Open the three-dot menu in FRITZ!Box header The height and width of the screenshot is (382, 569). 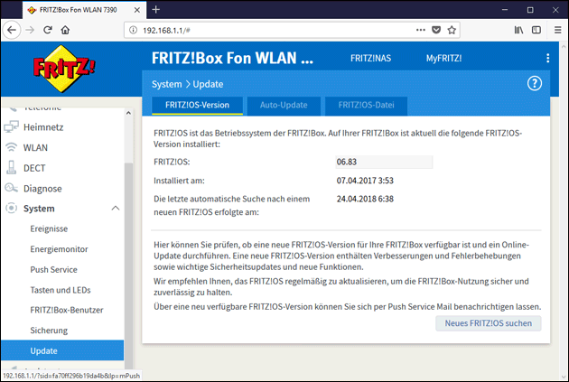pyautogui.click(x=547, y=58)
